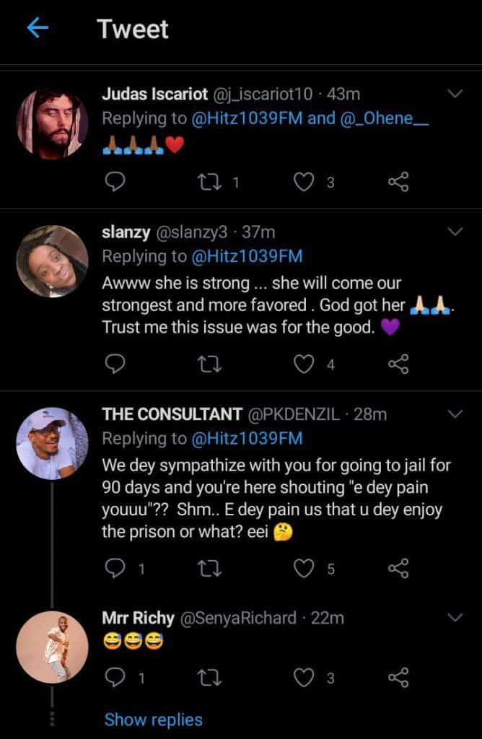Reply to slanzy's tweet
Viewport: 482px width, 739px height.
(115, 364)
